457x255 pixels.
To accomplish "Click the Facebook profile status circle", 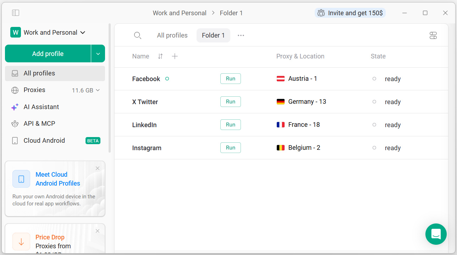I will [x=167, y=79].
